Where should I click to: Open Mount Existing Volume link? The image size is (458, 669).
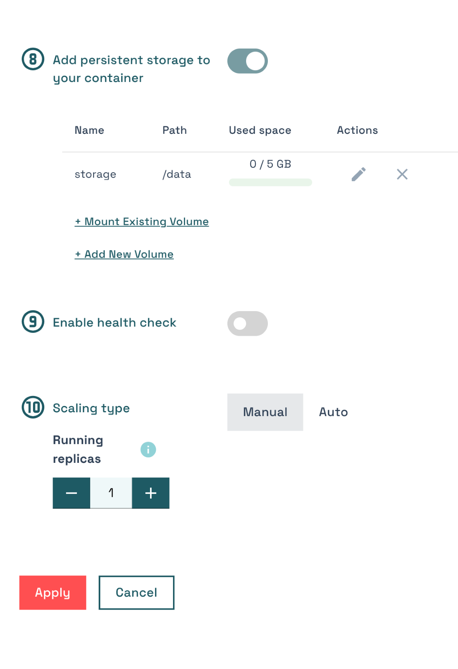(142, 222)
